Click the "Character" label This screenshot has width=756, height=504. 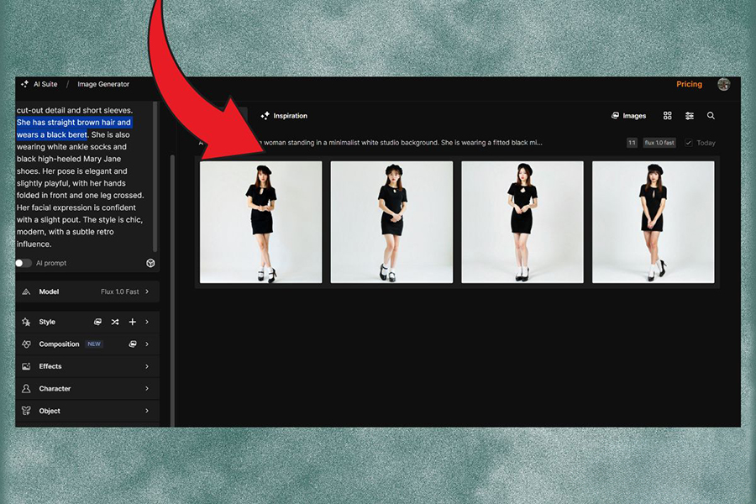coord(55,388)
